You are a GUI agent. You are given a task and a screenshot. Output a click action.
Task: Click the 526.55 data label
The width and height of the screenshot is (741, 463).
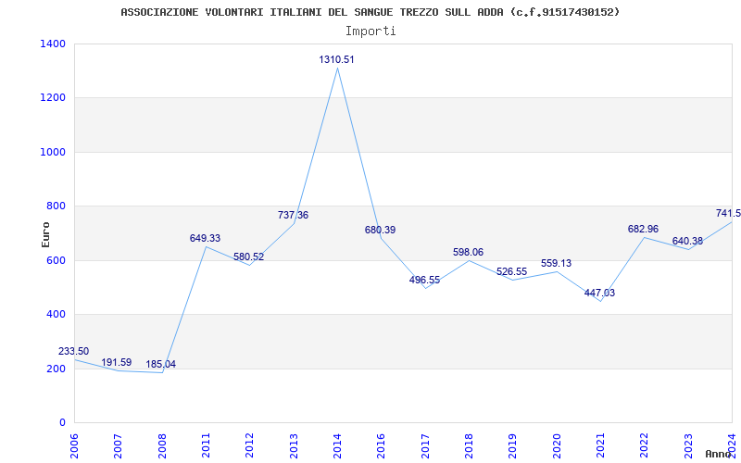pyautogui.click(x=512, y=271)
